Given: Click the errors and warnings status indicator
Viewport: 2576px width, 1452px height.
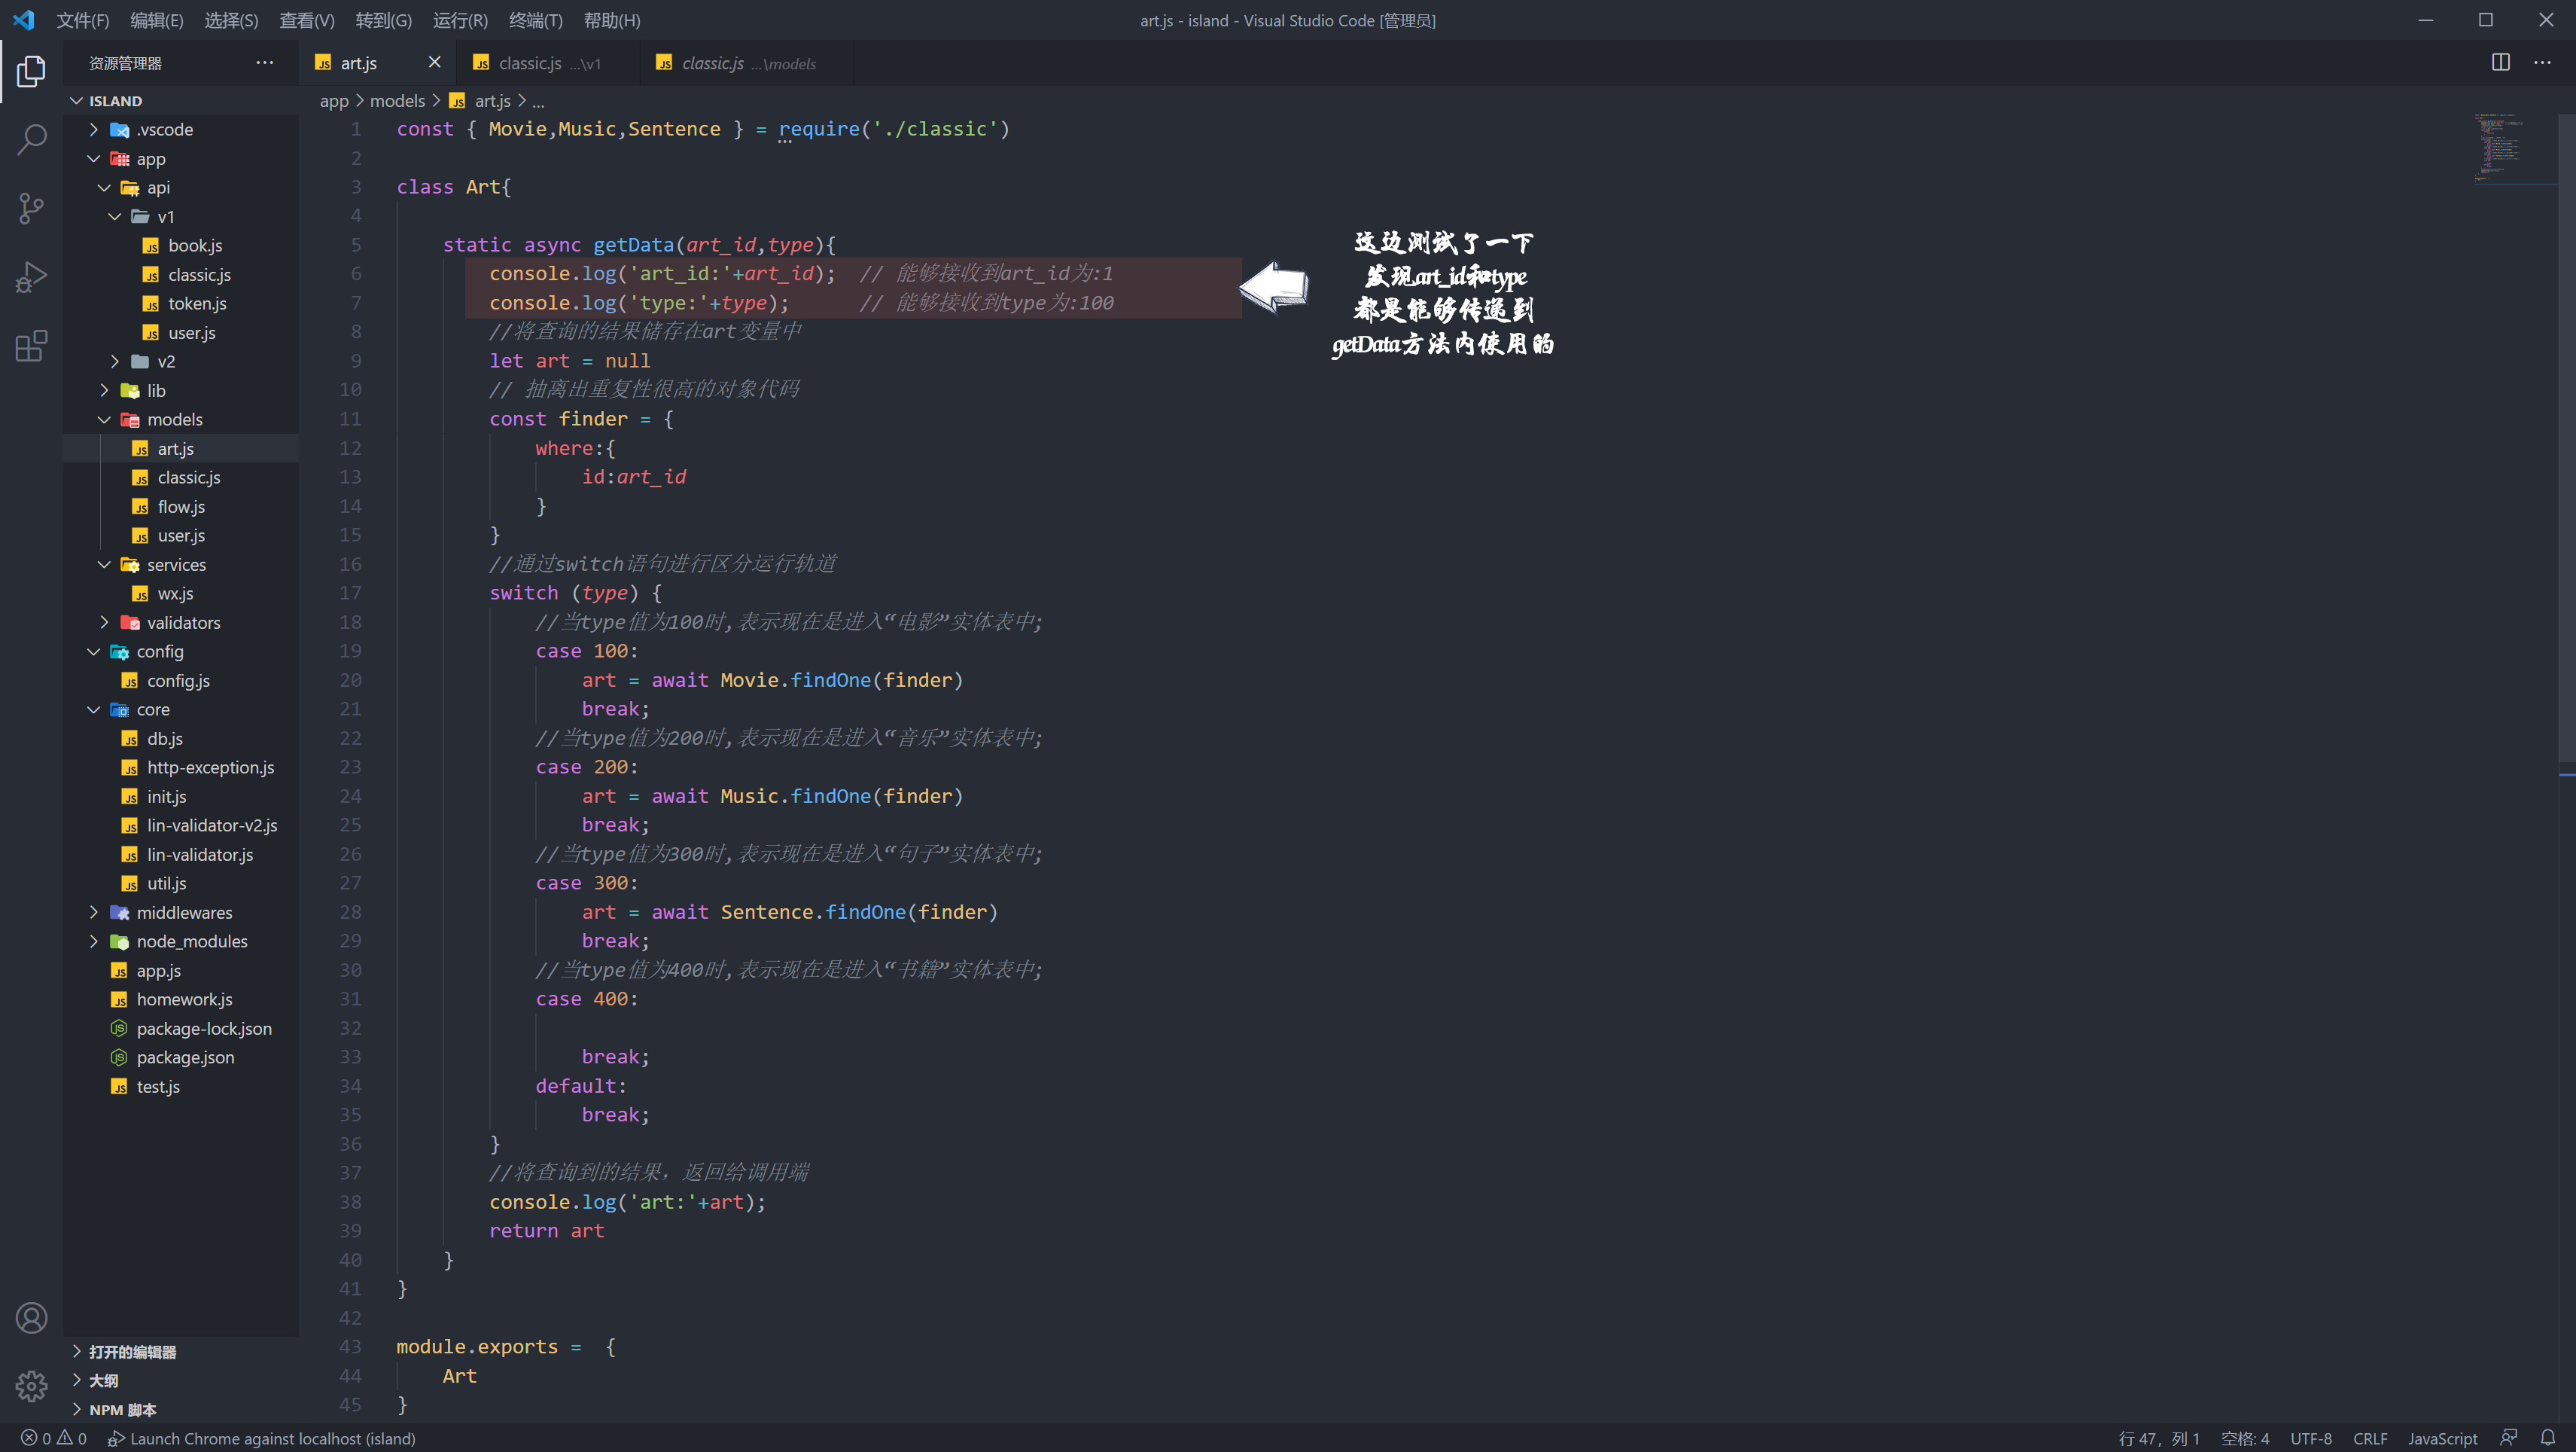Looking at the screenshot, I should pyautogui.click(x=54, y=1438).
